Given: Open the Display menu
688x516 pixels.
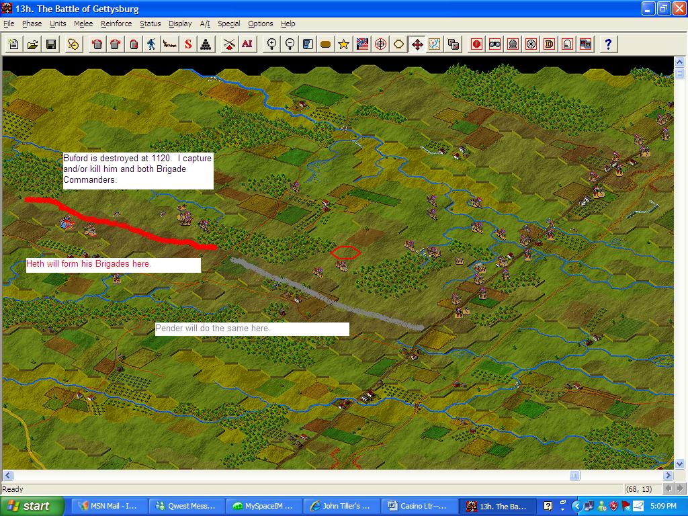Looking at the screenshot, I should (180, 24).
